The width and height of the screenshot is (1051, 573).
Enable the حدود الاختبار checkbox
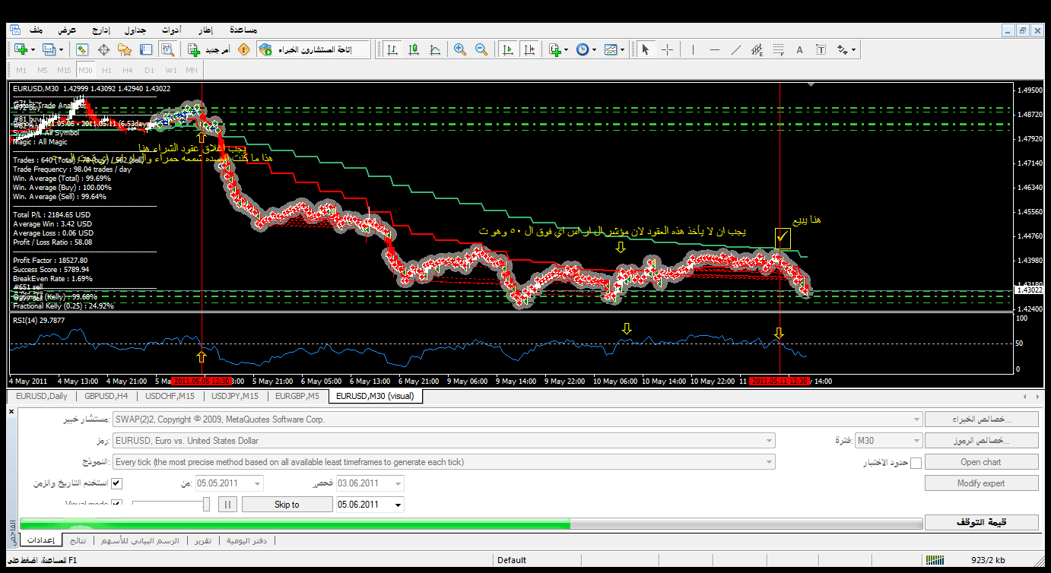tap(916, 463)
